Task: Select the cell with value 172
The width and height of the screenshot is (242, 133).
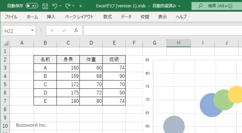Action: pos(68,84)
